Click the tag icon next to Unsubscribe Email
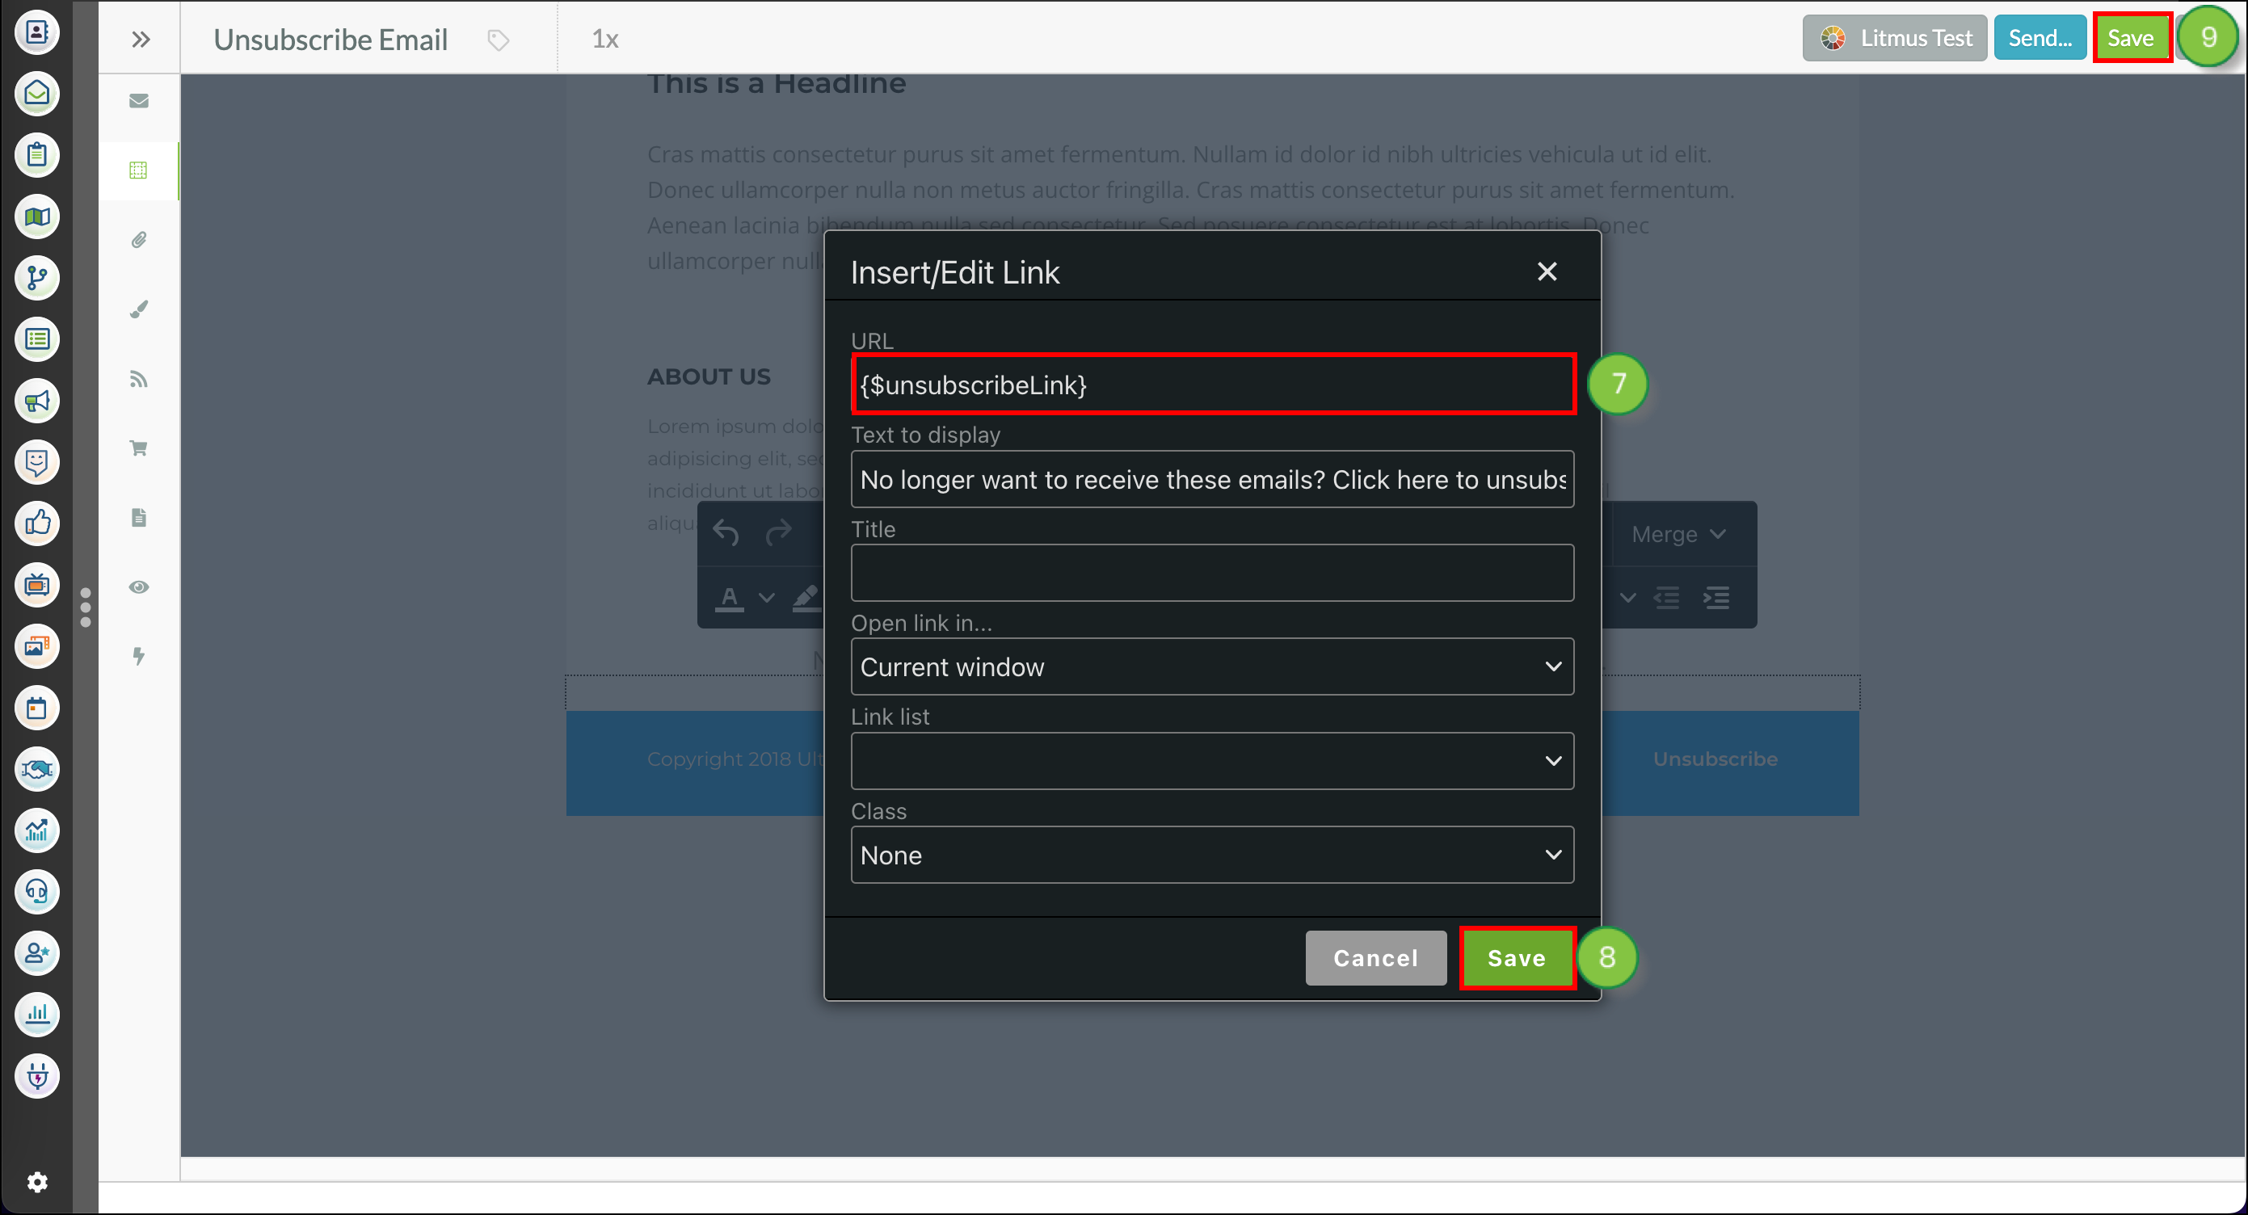 point(498,40)
